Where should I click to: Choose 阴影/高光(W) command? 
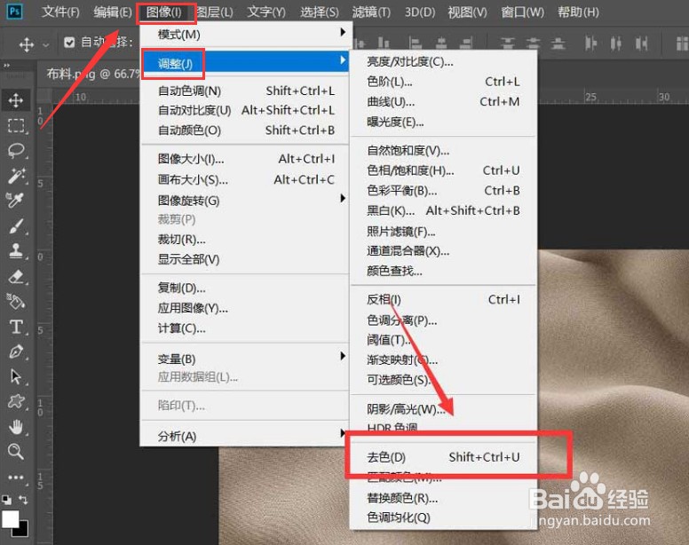(x=443, y=409)
